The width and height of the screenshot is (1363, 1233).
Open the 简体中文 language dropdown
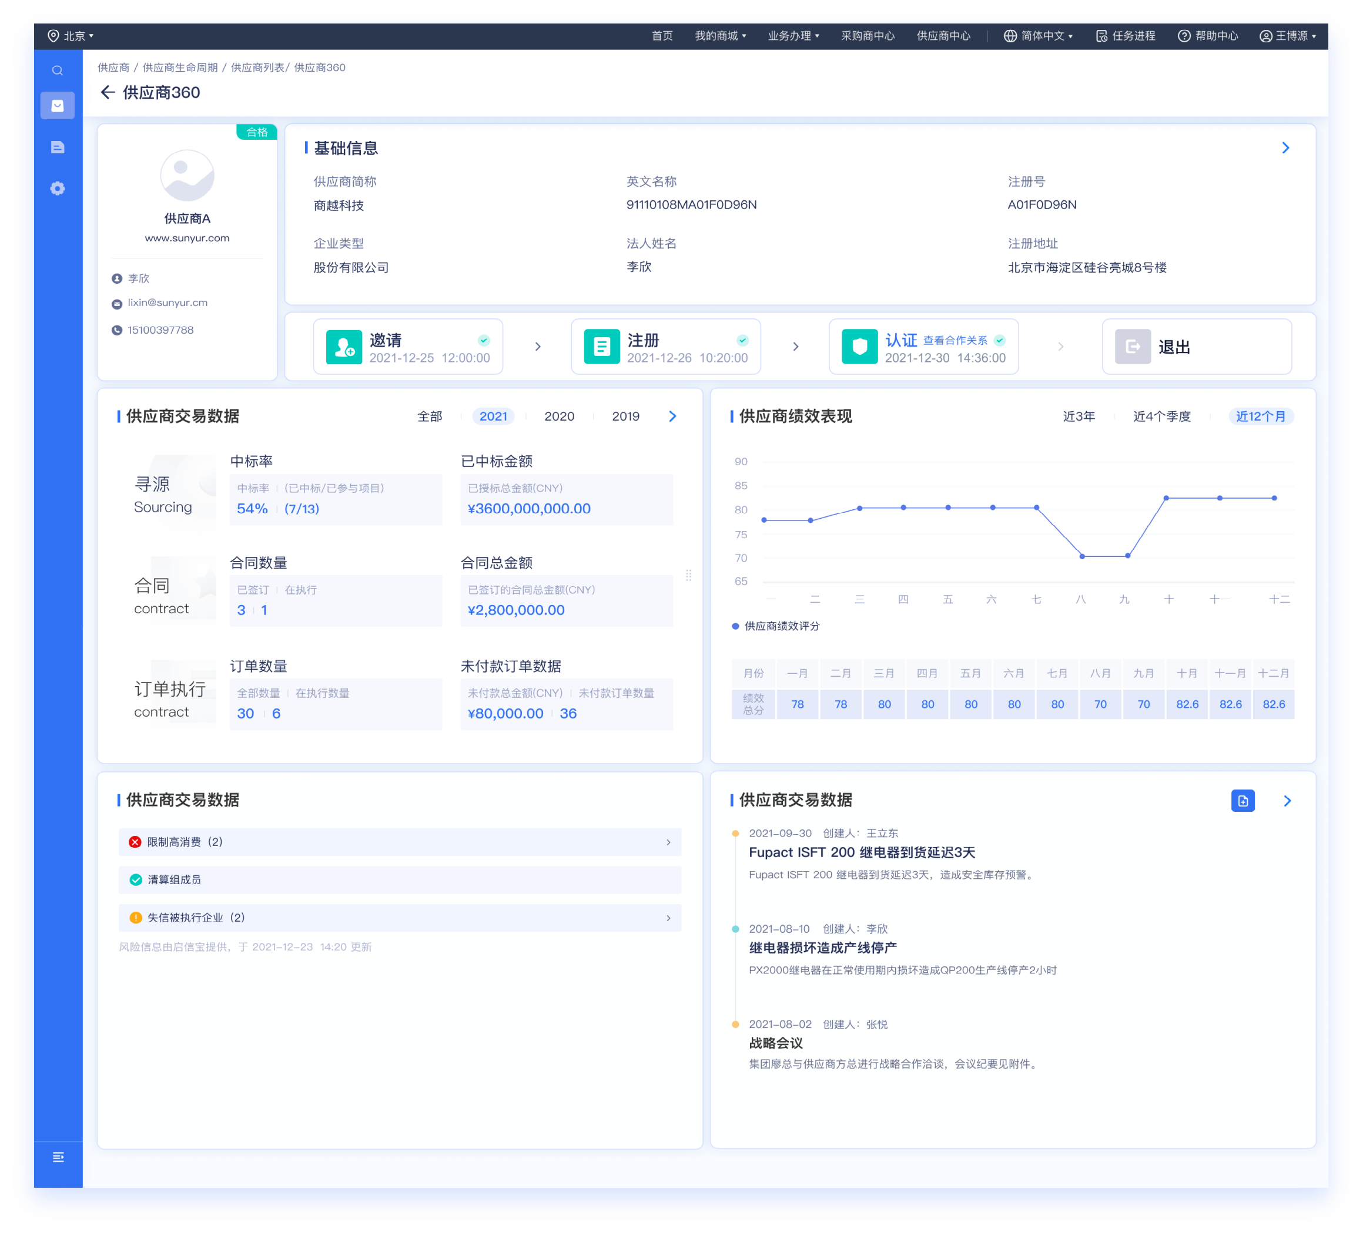pyautogui.click(x=1039, y=36)
